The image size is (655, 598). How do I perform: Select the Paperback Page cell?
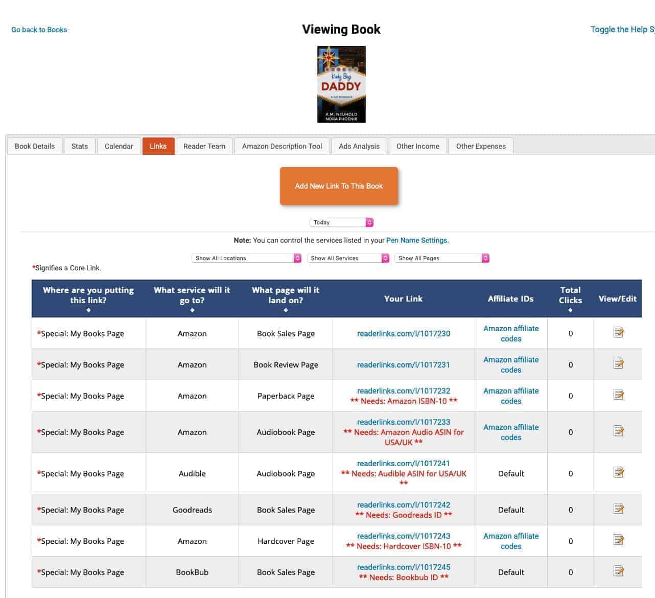coord(286,396)
